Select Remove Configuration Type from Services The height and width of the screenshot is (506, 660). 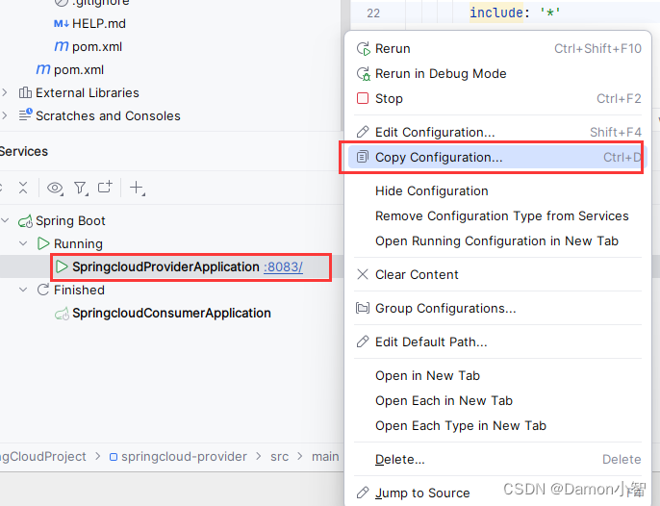(x=498, y=215)
